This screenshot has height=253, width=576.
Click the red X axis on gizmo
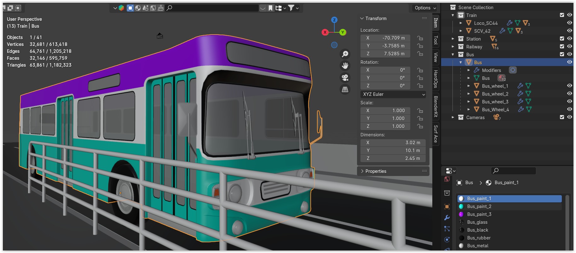point(325,32)
